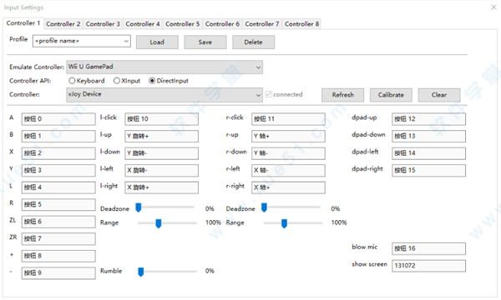This screenshot has height=300, width=501.
Task: Click the r-right mapping field
Action: click(x=288, y=187)
